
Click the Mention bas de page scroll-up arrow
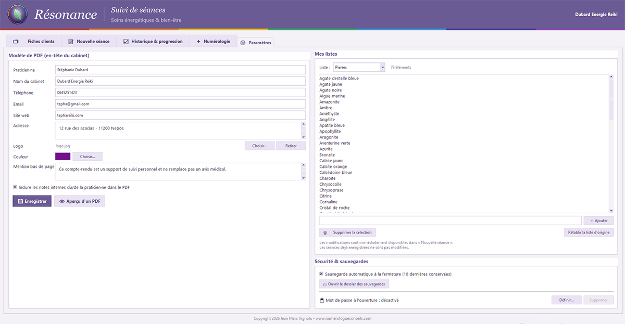304,166
